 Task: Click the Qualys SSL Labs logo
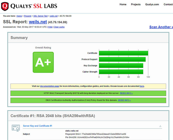point(29,6)
